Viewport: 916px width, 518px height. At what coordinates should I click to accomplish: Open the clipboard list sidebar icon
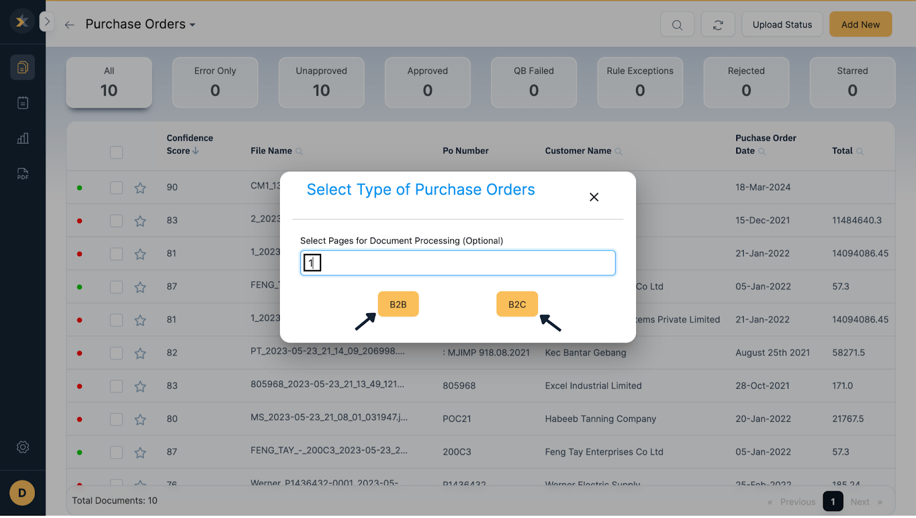[x=23, y=103]
